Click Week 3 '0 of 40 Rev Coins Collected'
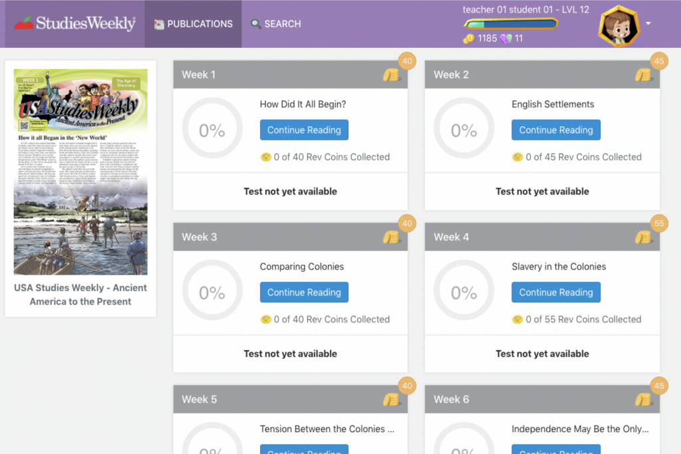Viewport: 681px width, 454px height. coord(325,320)
